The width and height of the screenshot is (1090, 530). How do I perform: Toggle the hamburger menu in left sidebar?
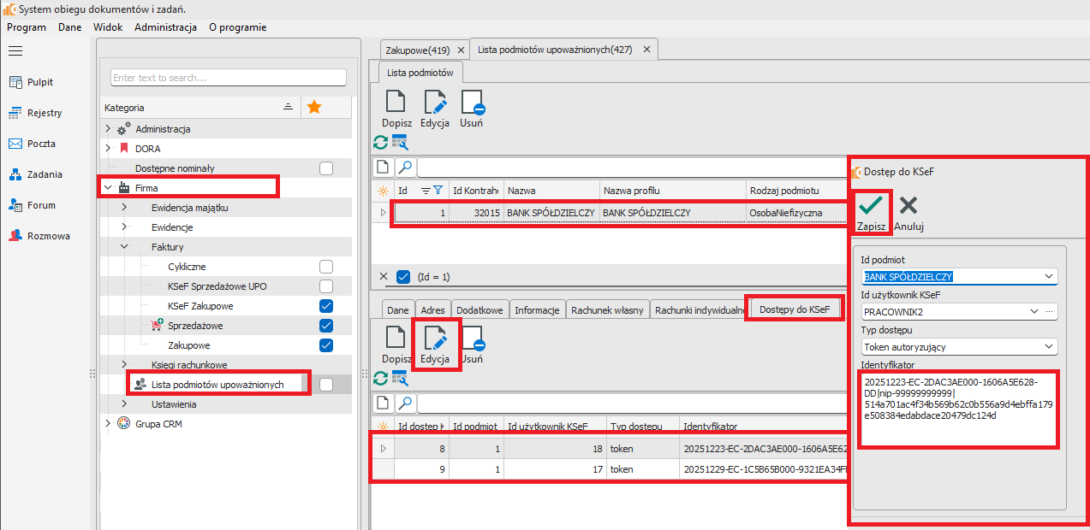coord(15,51)
